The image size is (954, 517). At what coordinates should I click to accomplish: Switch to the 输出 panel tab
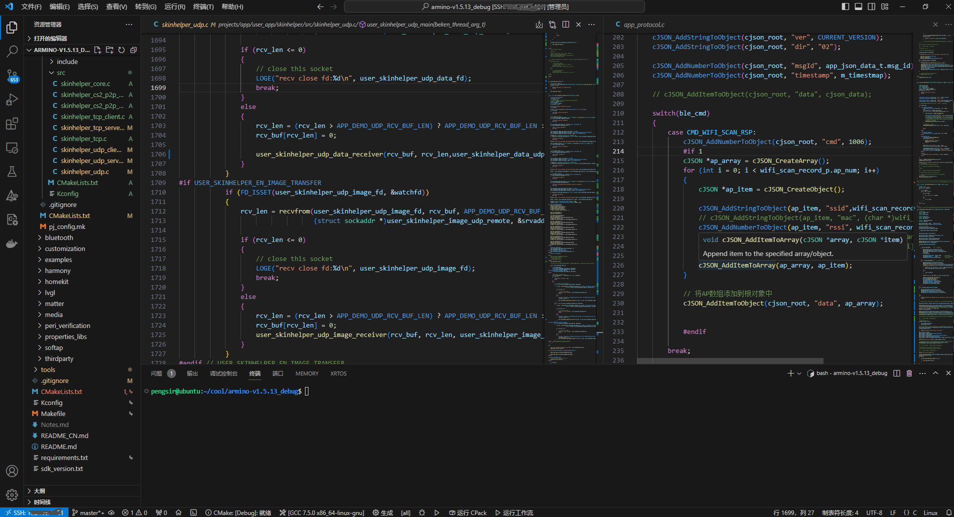click(192, 373)
